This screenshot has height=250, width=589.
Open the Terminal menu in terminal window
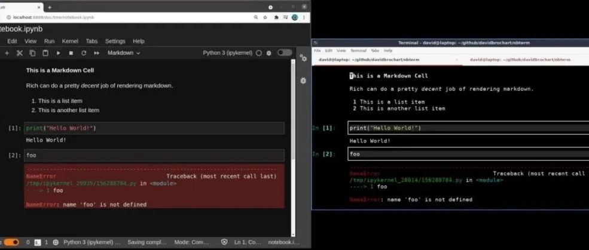click(358, 51)
